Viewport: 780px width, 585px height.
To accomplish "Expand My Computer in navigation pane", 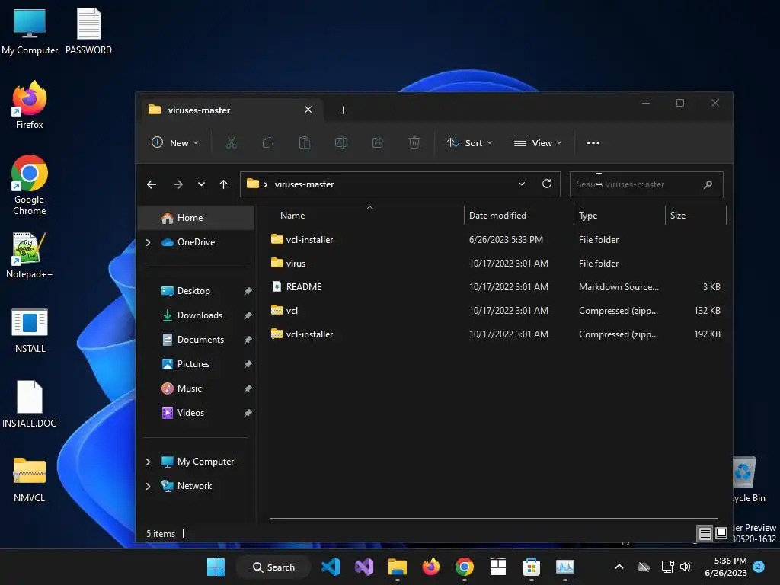I will point(149,462).
